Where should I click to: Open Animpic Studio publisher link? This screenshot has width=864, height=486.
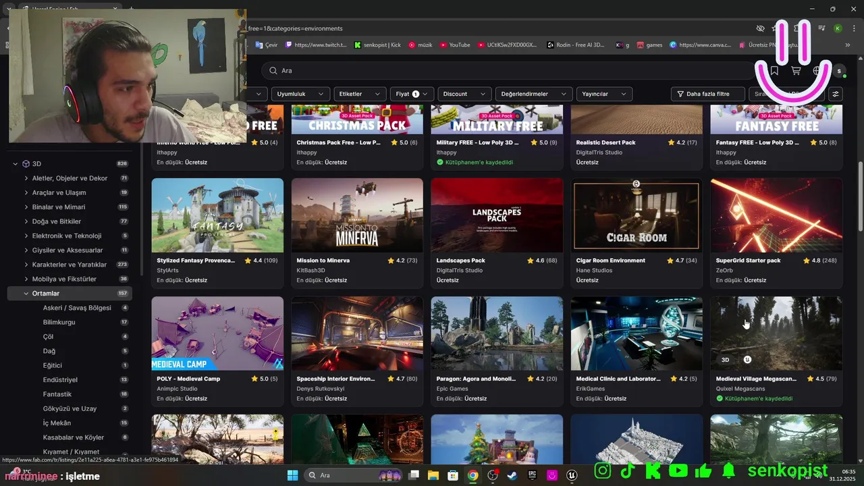(x=177, y=389)
